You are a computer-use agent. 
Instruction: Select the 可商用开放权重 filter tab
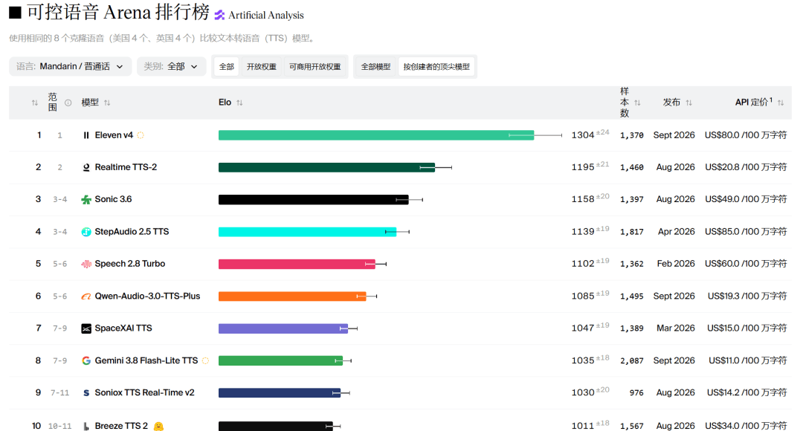click(315, 67)
